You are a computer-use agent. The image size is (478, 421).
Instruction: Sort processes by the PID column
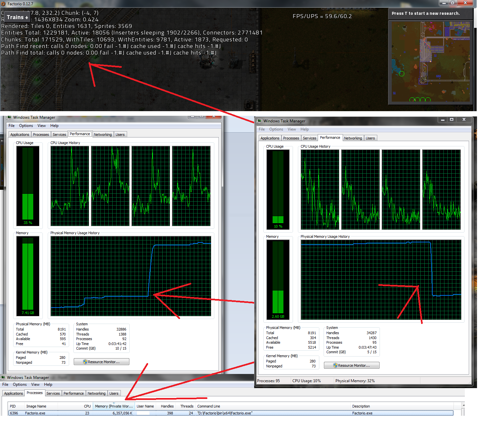(16, 406)
